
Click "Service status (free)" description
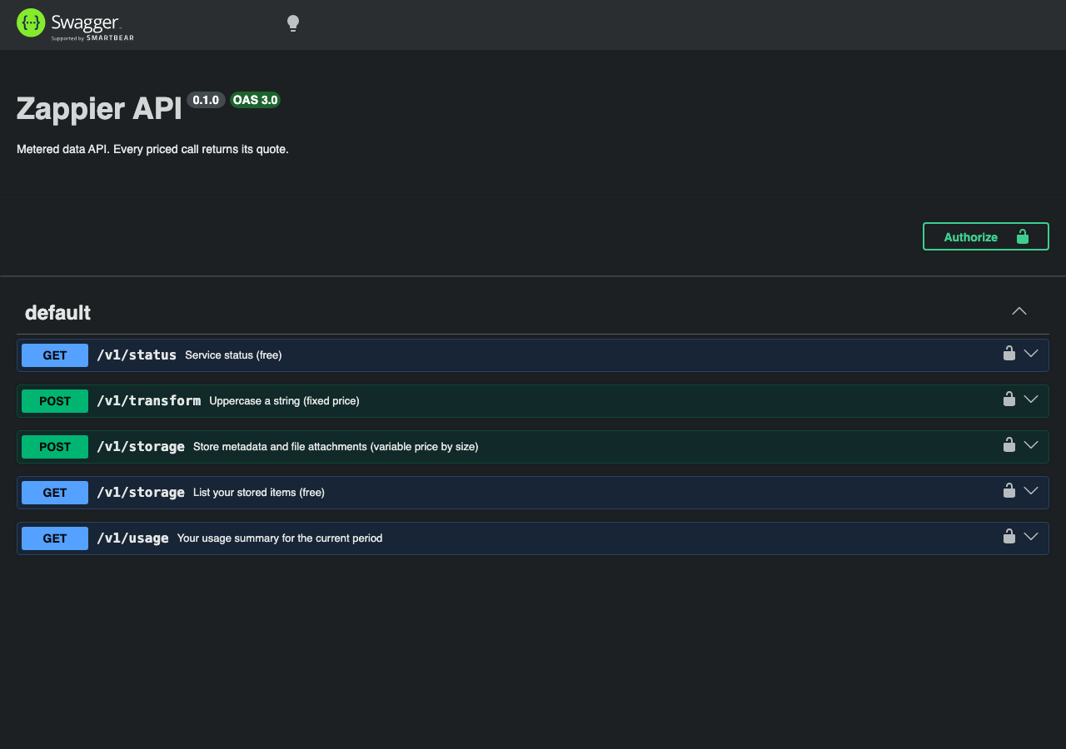233,355
